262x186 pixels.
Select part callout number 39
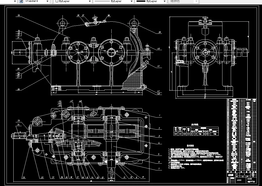click(159, 32)
